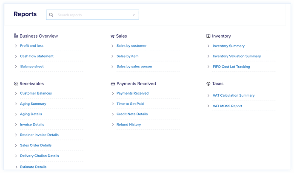
Task: Expand chevron beside Credit Note Details
Action: [113, 114]
